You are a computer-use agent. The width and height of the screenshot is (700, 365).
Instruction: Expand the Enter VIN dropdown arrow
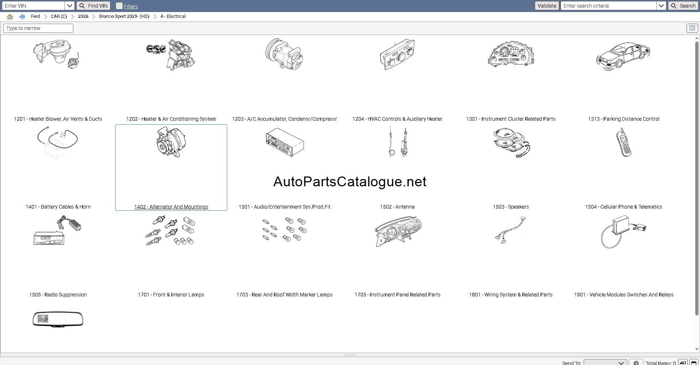(x=70, y=6)
